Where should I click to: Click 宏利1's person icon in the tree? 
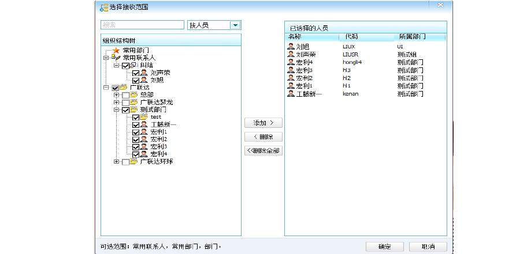[x=144, y=131]
